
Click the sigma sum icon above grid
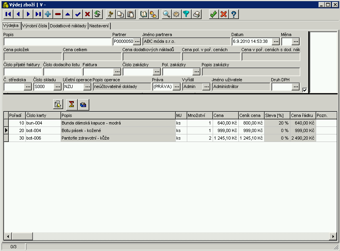pos(72,104)
